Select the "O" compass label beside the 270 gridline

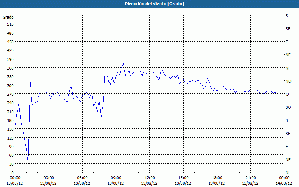click(x=287, y=94)
